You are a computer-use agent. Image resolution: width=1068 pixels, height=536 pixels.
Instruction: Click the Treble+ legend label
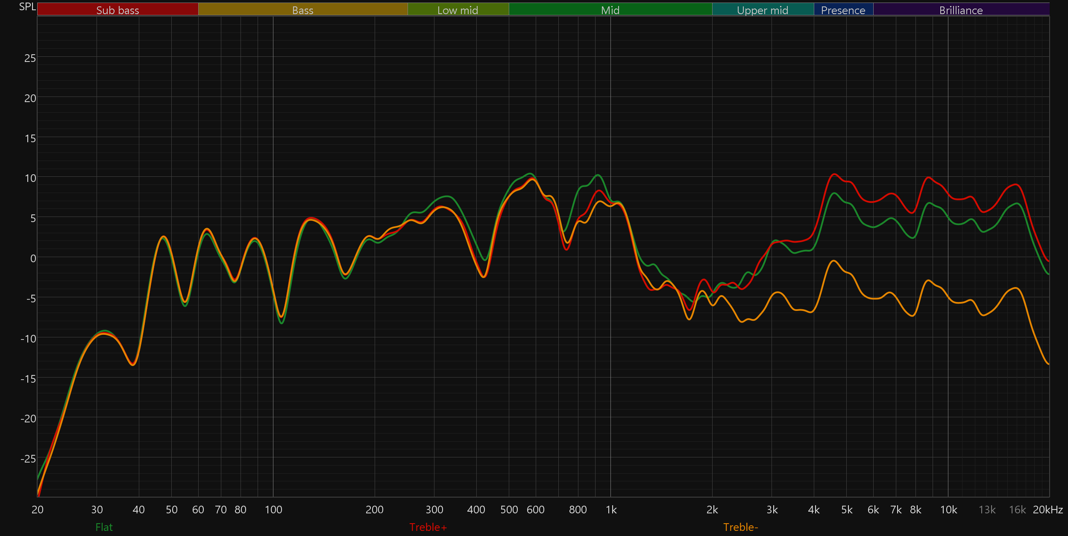click(428, 527)
